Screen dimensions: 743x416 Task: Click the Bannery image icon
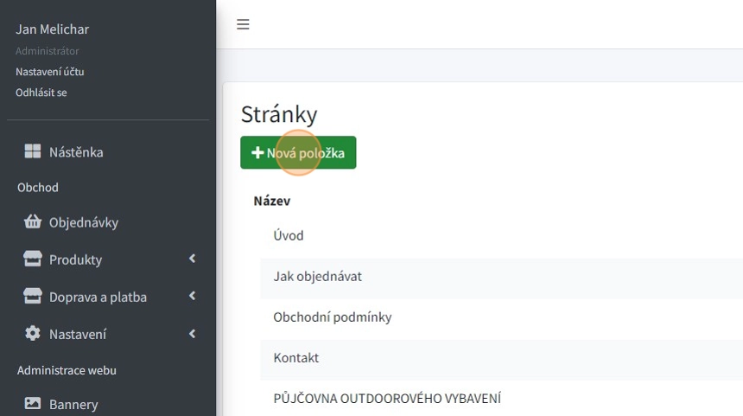33,404
